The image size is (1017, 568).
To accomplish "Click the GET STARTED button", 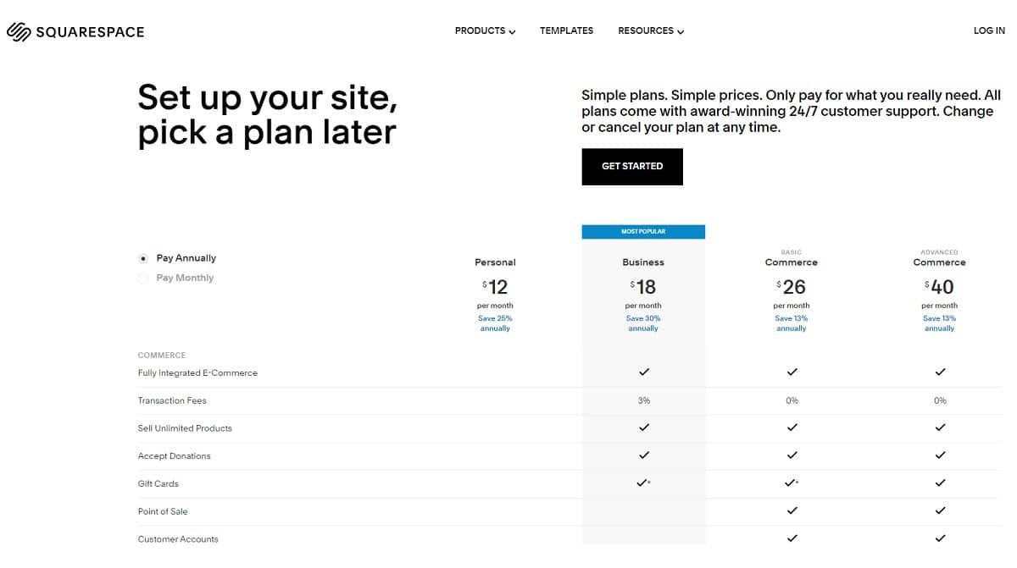I will pyautogui.click(x=631, y=166).
